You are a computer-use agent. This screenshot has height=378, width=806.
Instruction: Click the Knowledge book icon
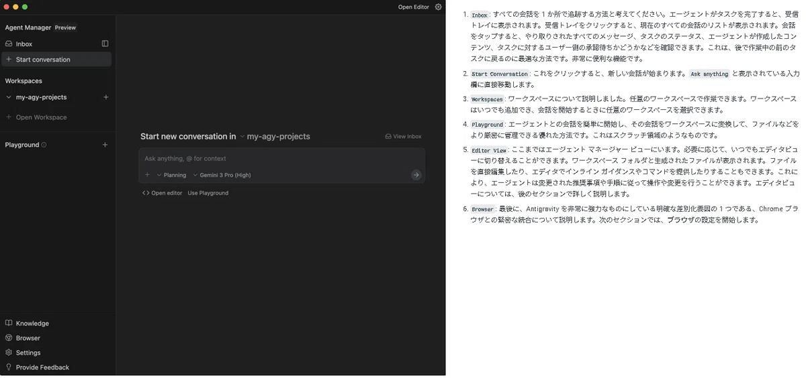pos(9,323)
